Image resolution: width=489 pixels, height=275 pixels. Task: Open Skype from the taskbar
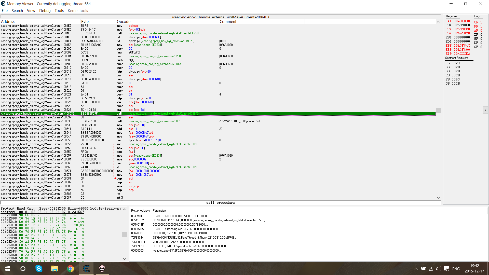click(x=39, y=268)
